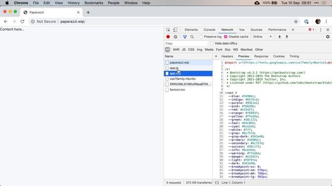The width and height of the screenshot is (332, 186).
Task: Expand more DevTools tabs chevron
Action: point(293,30)
